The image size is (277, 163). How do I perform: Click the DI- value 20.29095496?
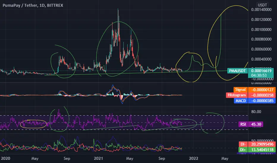point(262,144)
